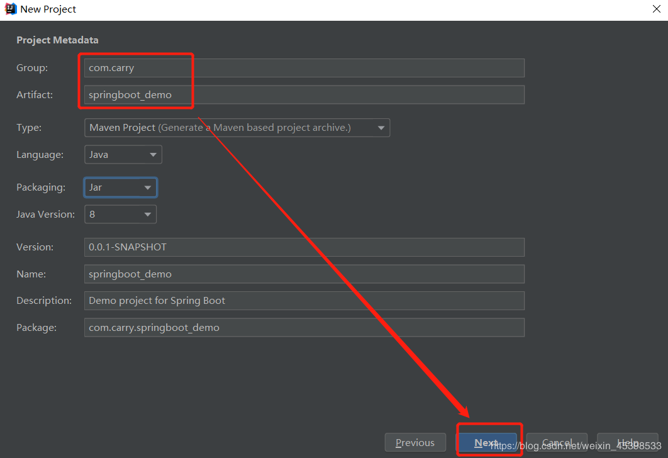The height and width of the screenshot is (458, 668).
Task: Click the Language: label
Action: [40, 155]
